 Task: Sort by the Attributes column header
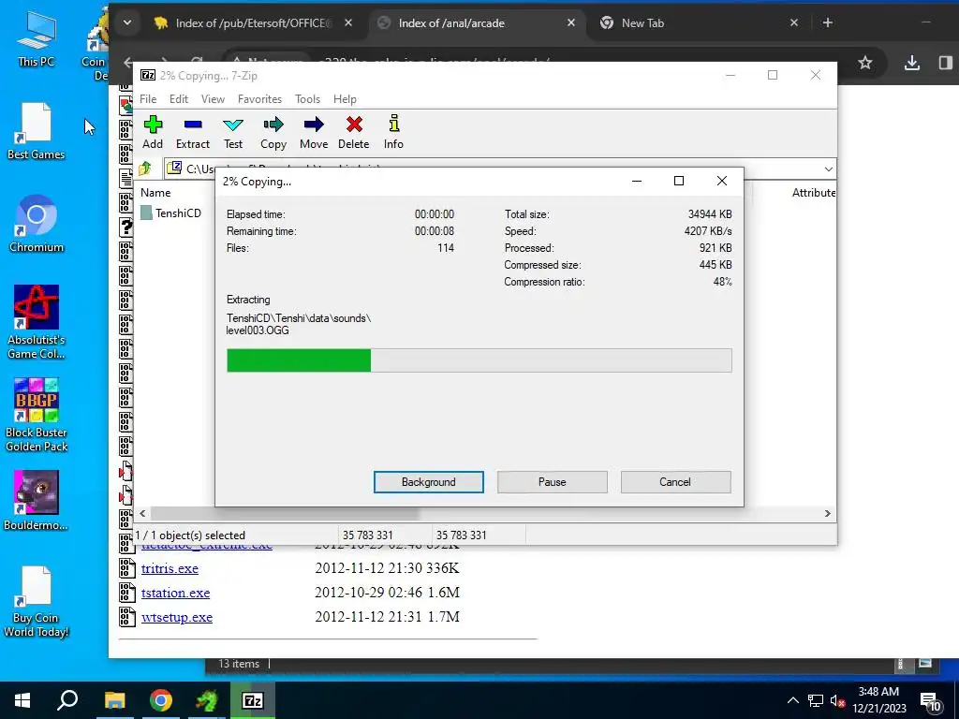click(x=814, y=193)
